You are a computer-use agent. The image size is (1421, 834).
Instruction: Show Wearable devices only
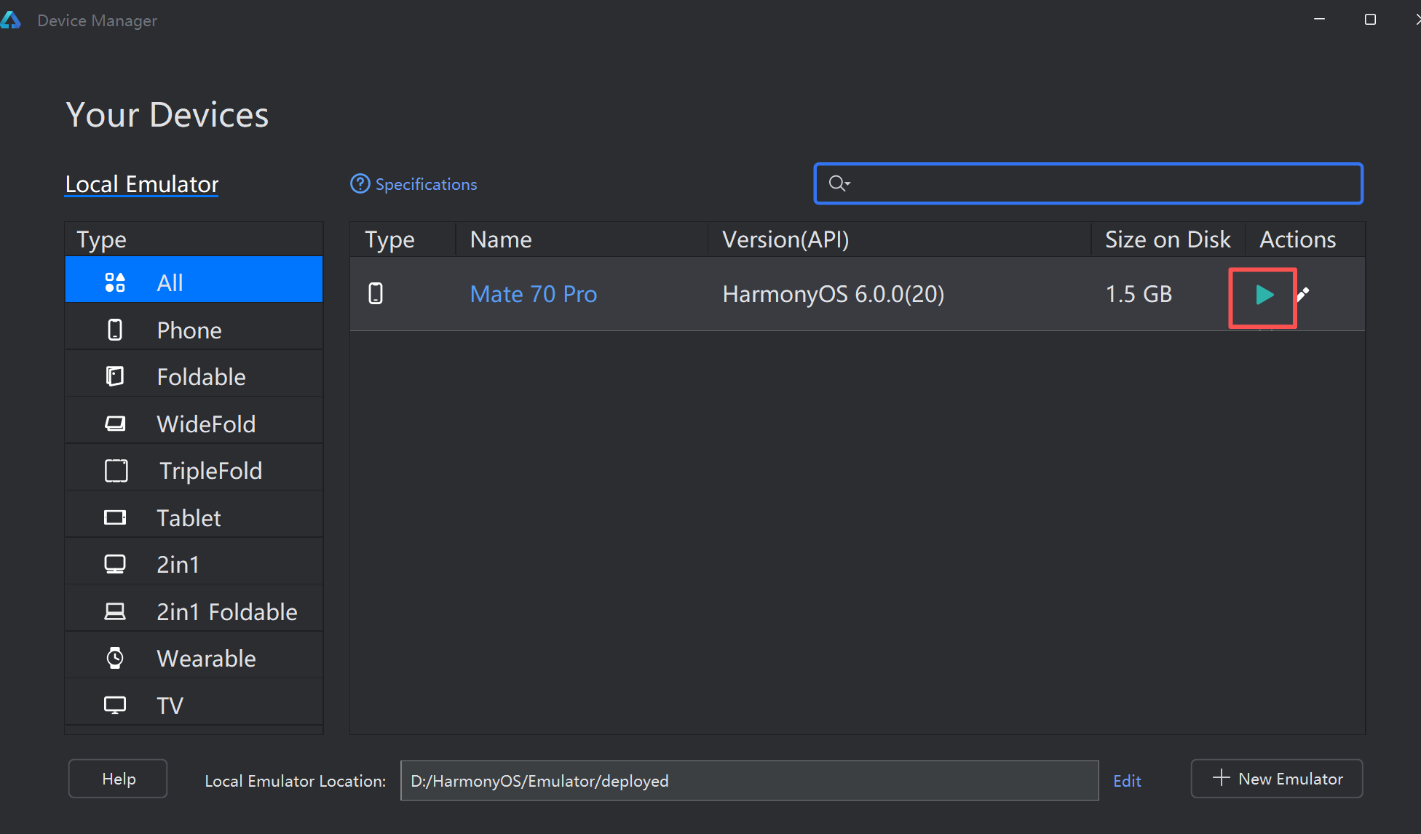206,659
